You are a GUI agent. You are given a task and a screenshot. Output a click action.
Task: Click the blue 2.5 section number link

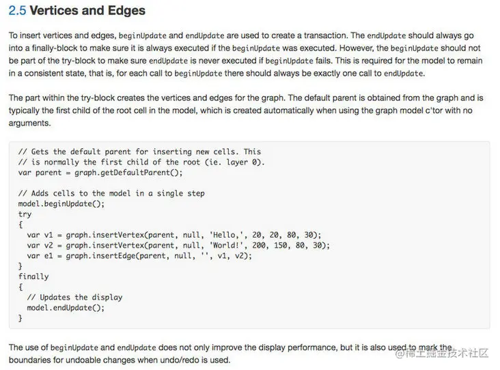pos(17,12)
